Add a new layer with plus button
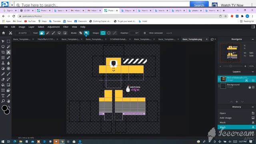The width and height of the screenshot is (256, 144). (x=237, y=102)
